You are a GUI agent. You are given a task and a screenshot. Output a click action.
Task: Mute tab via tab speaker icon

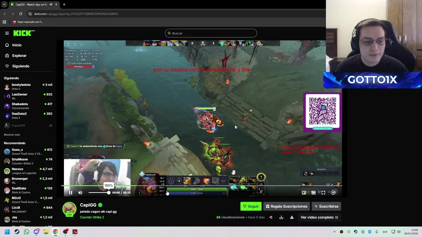click(x=51, y=4)
